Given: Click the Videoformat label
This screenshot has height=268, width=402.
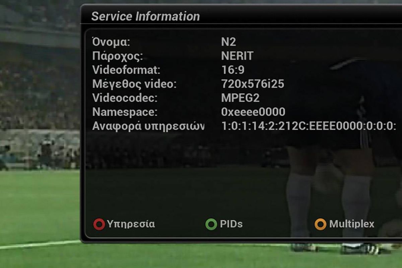Looking at the screenshot, I should (126, 70).
